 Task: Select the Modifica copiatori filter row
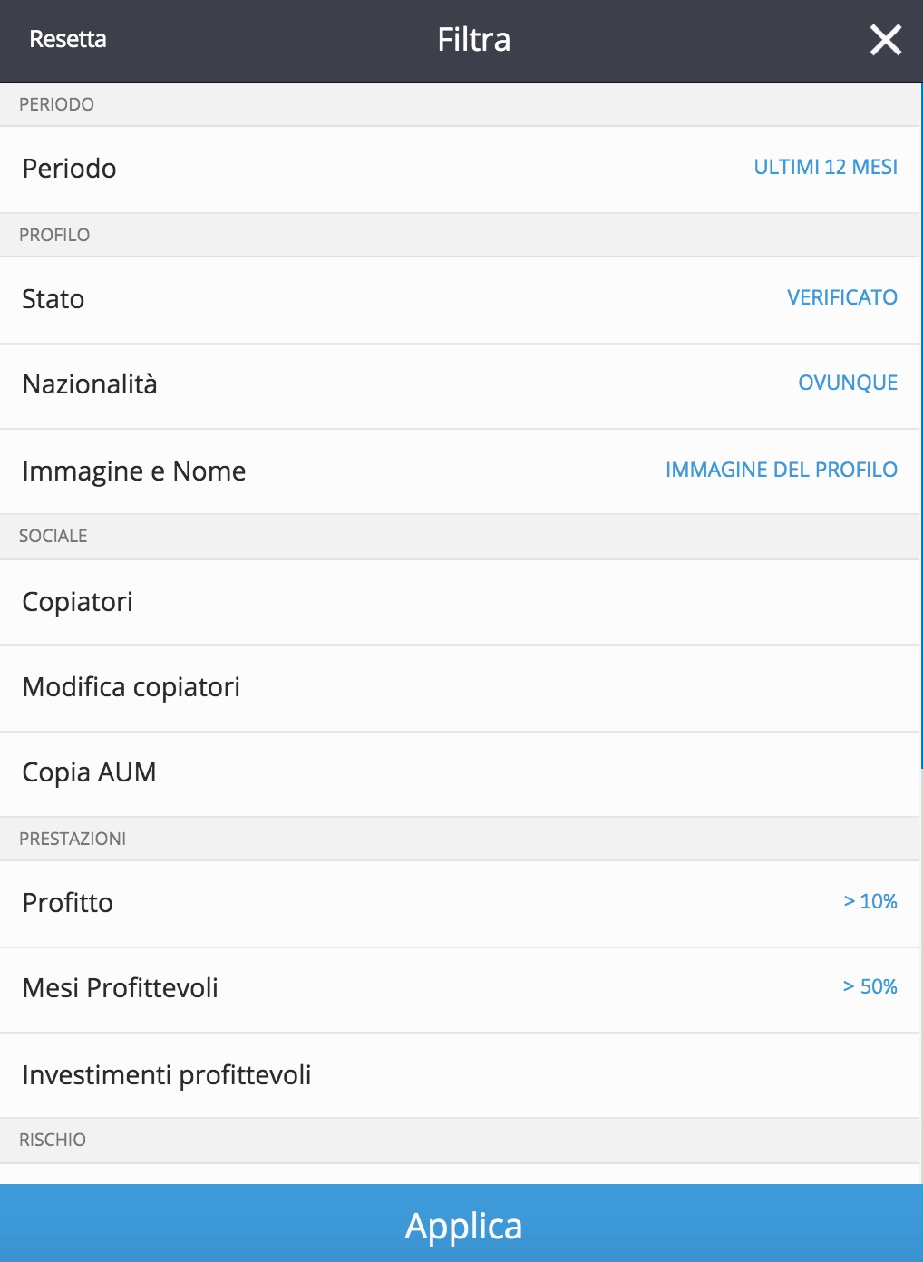tap(460, 688)
